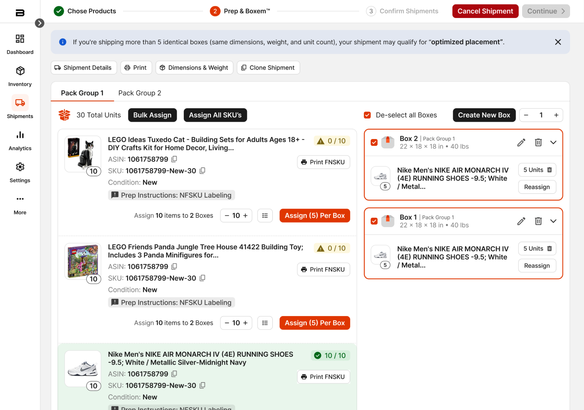The image size is (584, 410).
Task: Increase LEGO Panda quantity with plus
Action: (246, 323)
